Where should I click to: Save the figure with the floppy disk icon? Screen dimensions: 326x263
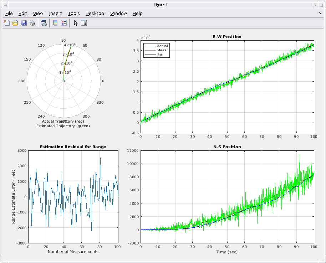coord(24,23)
